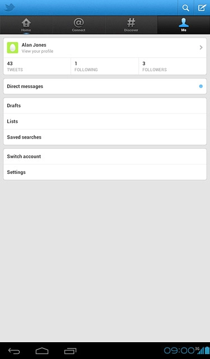
Task: Open the 1 Following list
Action: pyautogui.click(x=105, y=66)
